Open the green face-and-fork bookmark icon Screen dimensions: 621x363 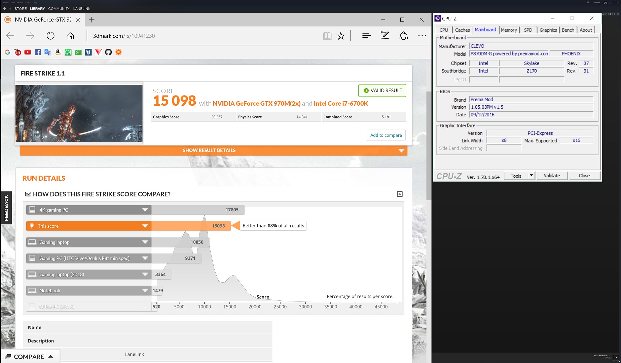pyautogui.click(x=68, y=52)
